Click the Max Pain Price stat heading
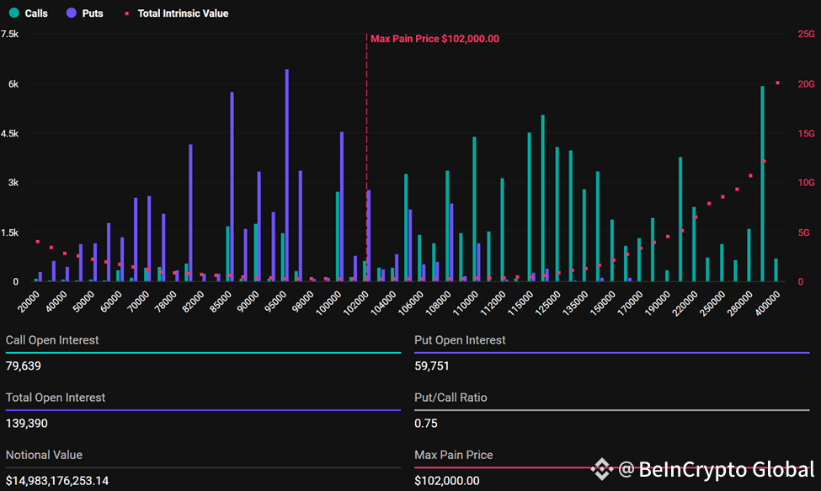 point(453,455)
